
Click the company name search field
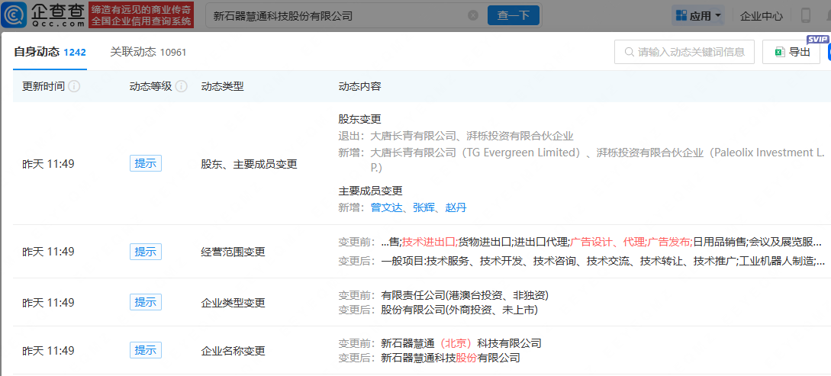[x=339, y=16]
